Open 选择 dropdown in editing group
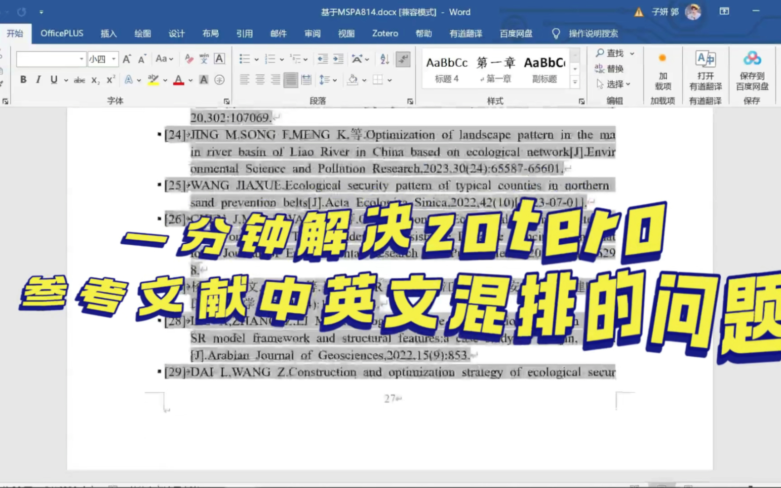Viewport: 781px width, 488px height. click(614, 84)
